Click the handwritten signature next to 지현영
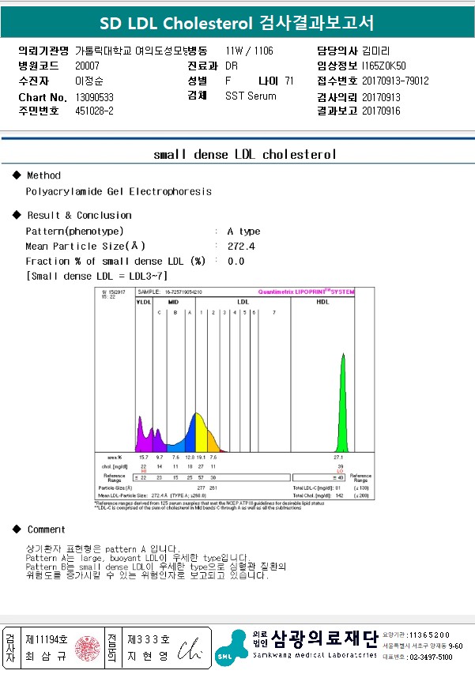The width and height of the screenshot is (475, 678). [x=190, y=649]
